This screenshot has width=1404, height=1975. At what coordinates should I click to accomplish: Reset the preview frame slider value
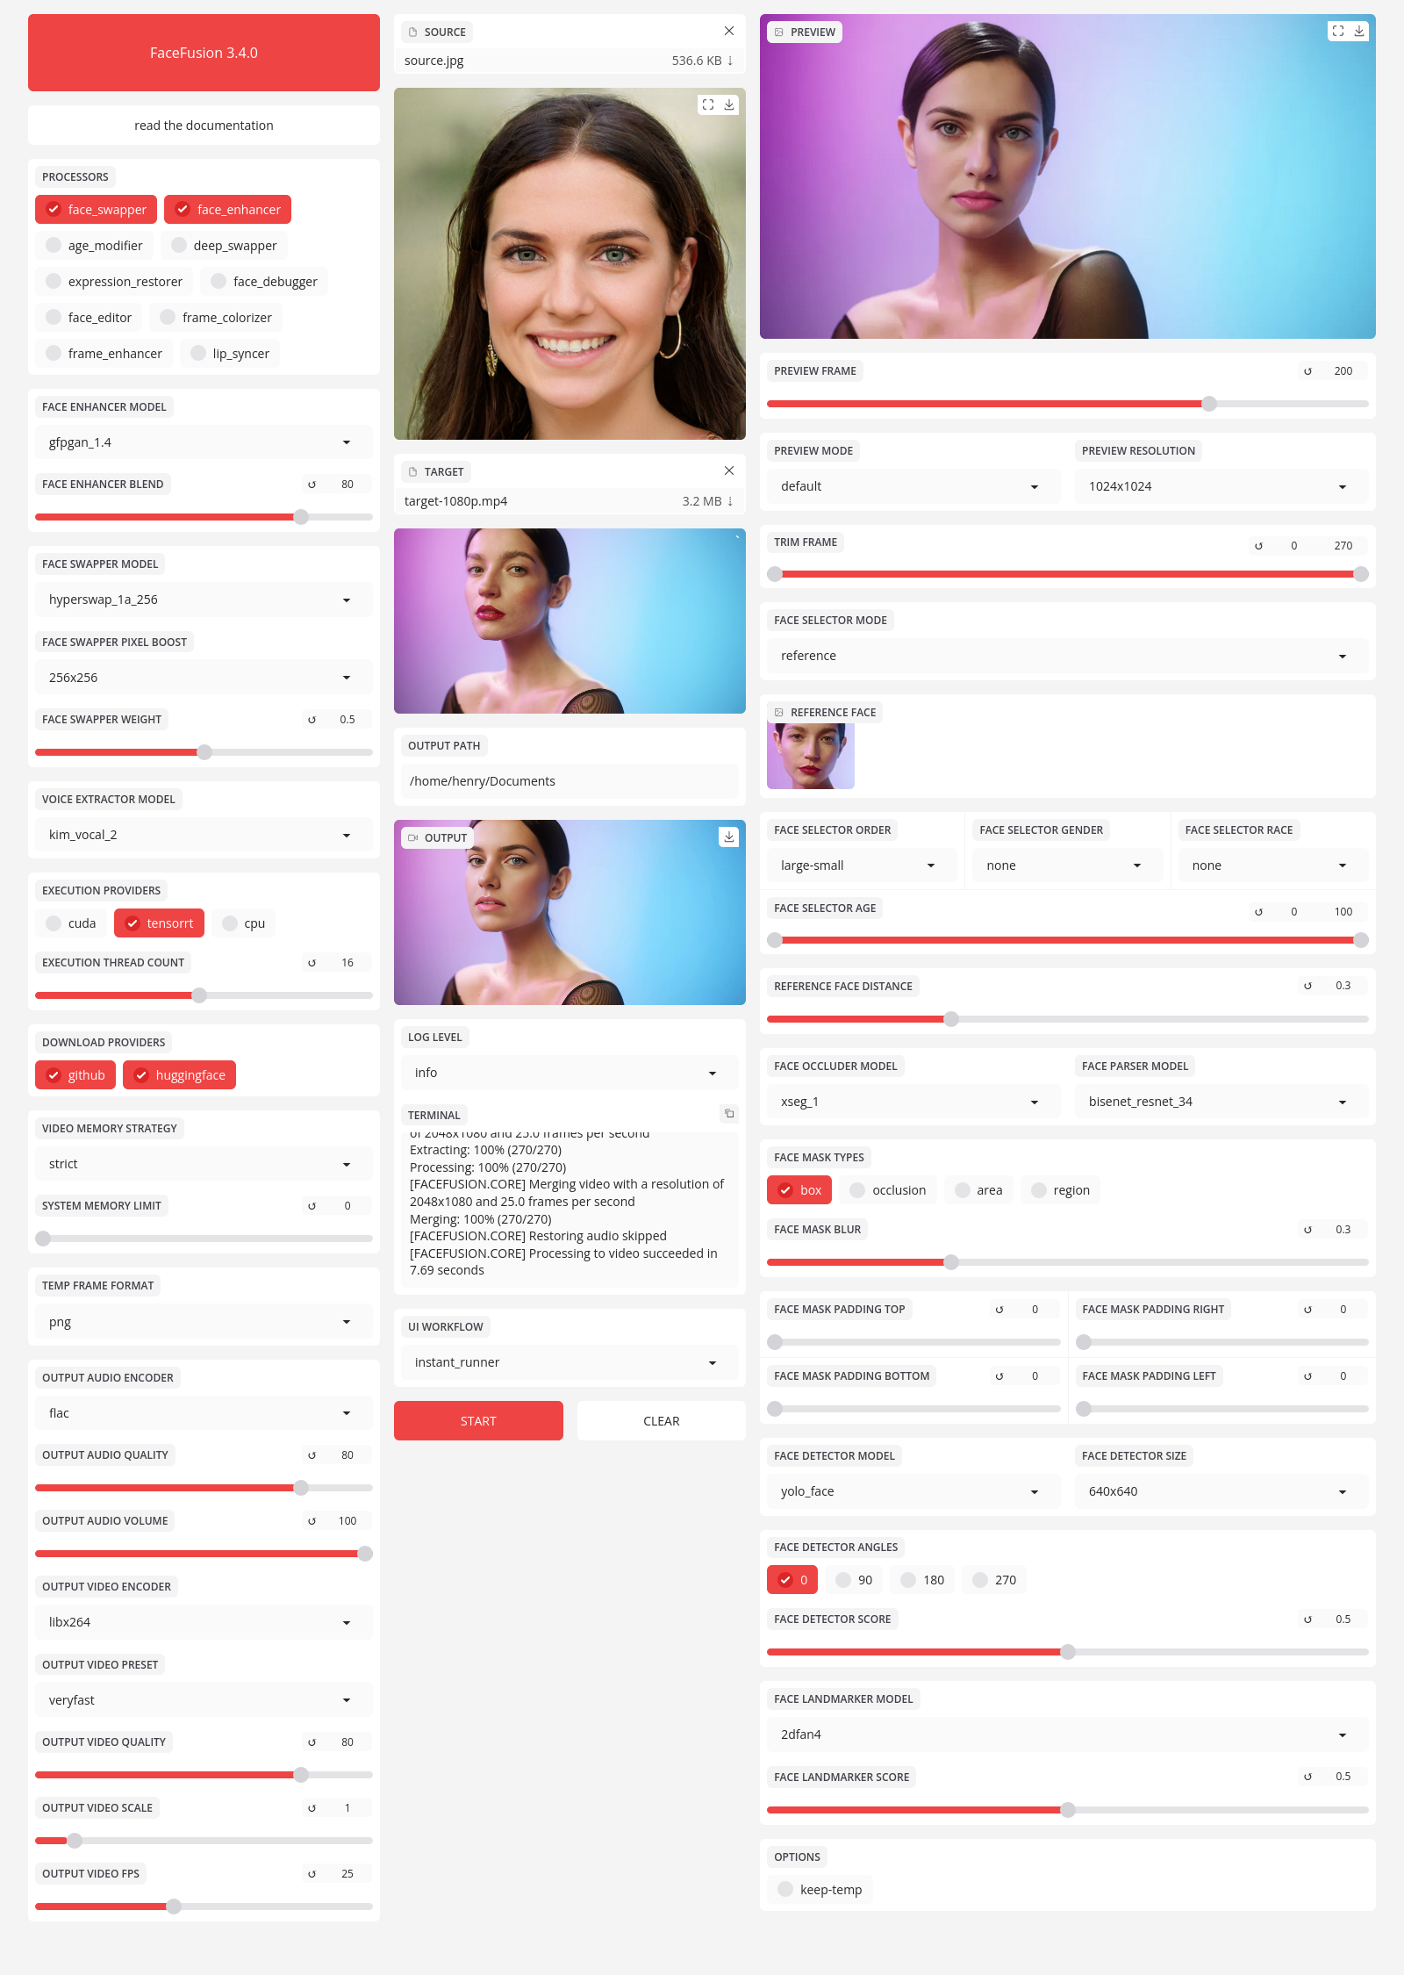(x=1307, y=371)
